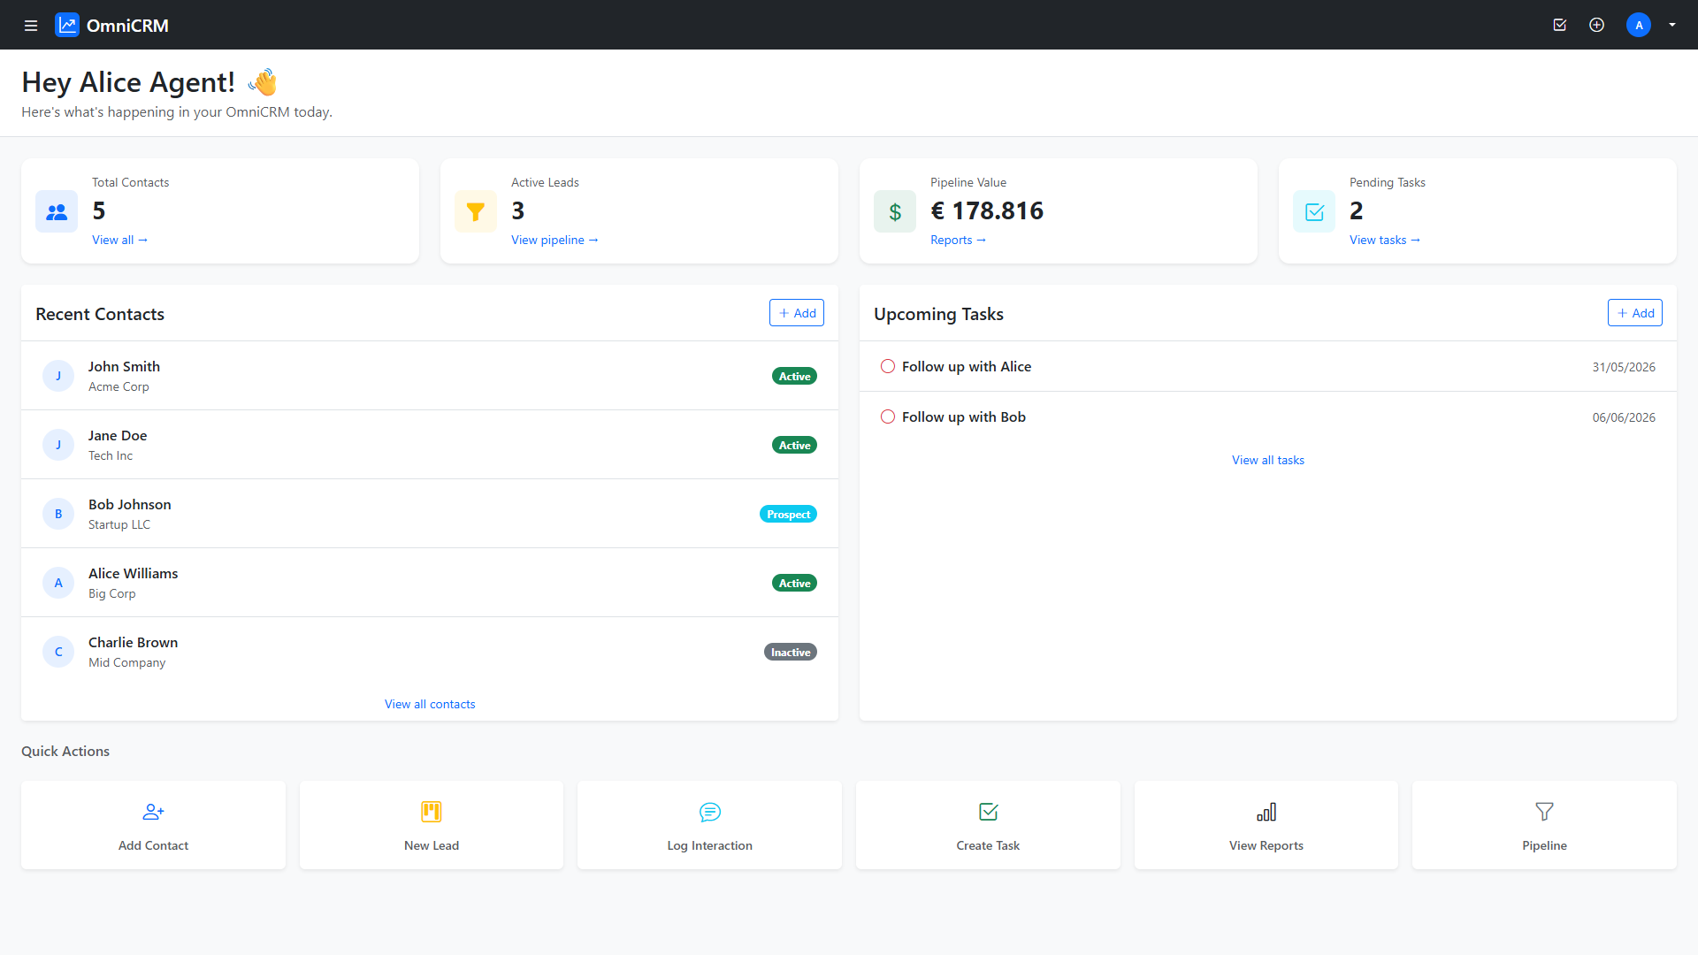The image size is (1698, 955).
Task: Open the Jane Doe contact name
Action: tap(118, 435)
